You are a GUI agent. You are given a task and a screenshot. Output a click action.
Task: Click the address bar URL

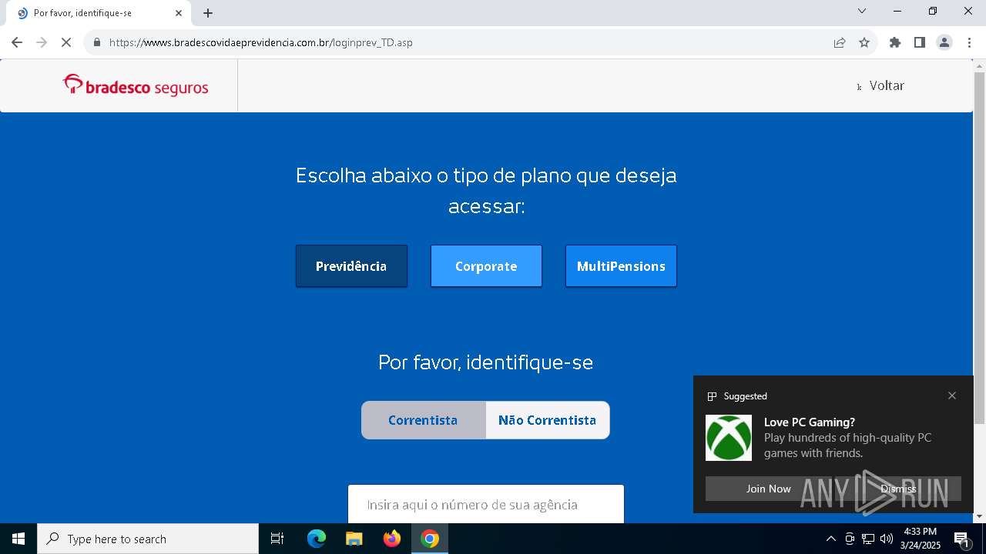coord(261,42)
